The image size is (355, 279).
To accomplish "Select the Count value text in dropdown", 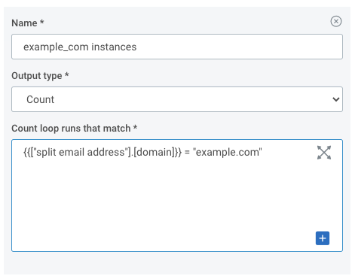I will [40, 99].
